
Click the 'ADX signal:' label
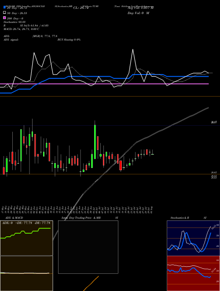tap(11, 40)
